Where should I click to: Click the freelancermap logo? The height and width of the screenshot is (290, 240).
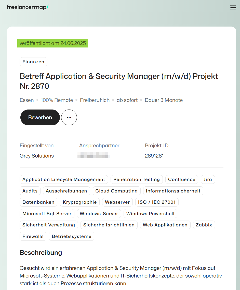[28, 7]
